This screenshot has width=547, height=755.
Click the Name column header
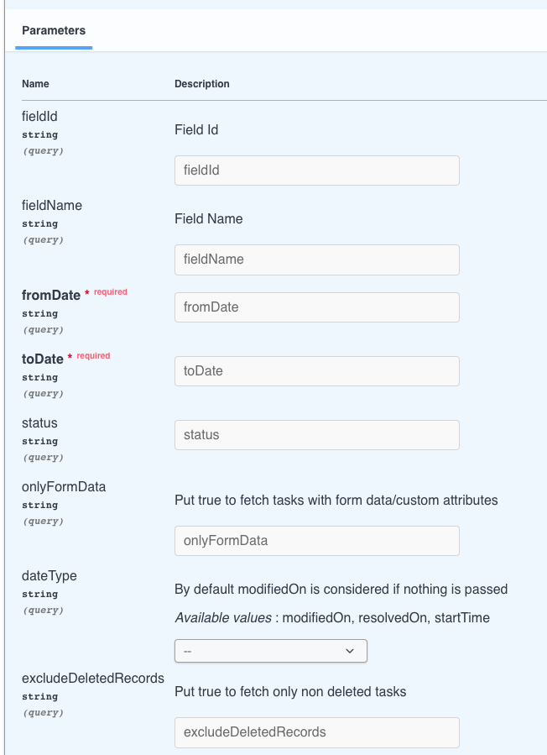pyautogui.click(x=35, y=84)
